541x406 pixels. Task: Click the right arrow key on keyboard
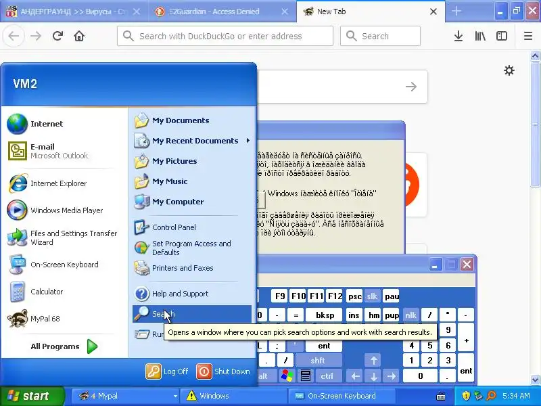pyautogui.click(x=392, y=376)
